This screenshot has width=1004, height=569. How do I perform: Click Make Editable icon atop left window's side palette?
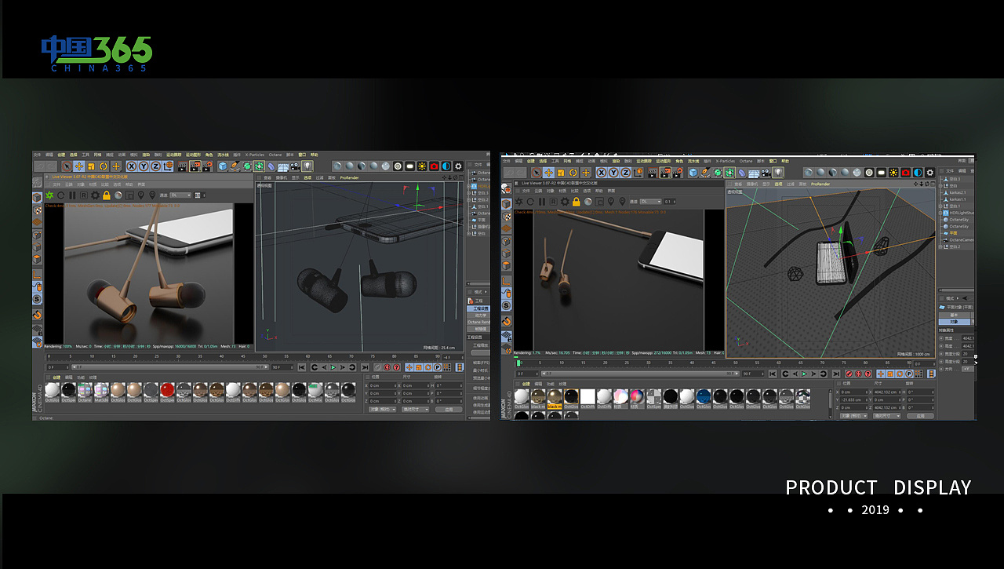tap(37, 183)
